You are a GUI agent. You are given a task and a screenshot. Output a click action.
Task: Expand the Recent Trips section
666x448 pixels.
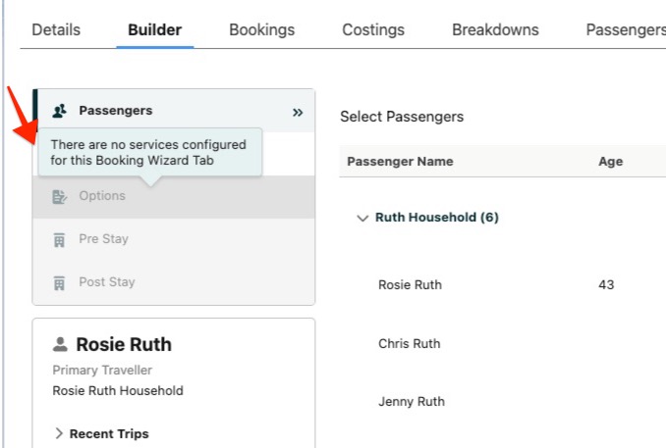59,433
